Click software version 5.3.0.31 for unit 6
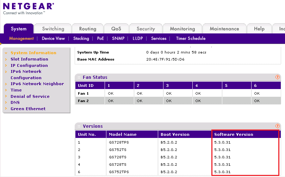This screenshot has height=177, width=285. pos(222,172)
